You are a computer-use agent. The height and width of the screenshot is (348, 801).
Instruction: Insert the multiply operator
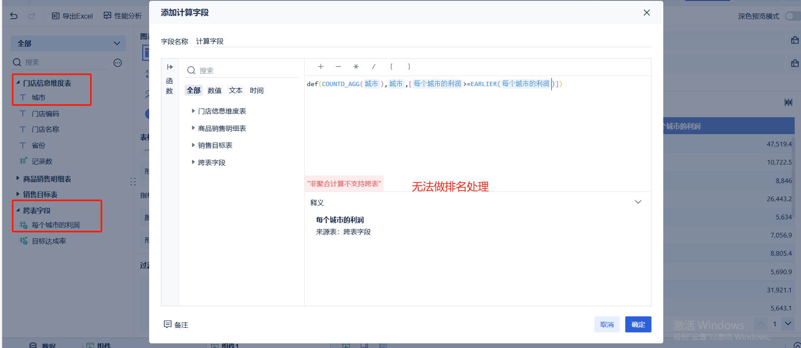tap(356, 67)
